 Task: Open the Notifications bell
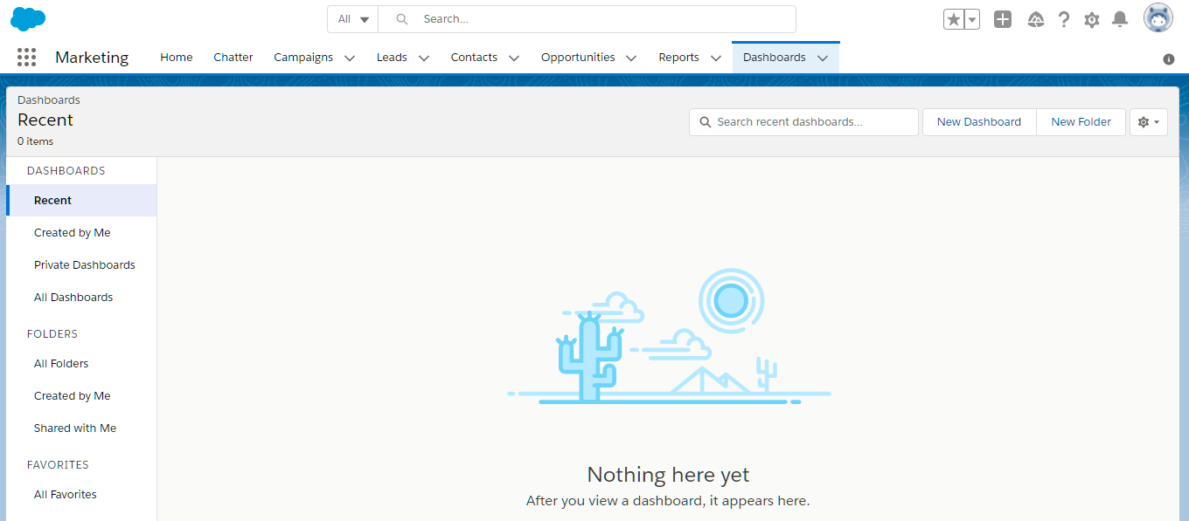pos(1120,19)
